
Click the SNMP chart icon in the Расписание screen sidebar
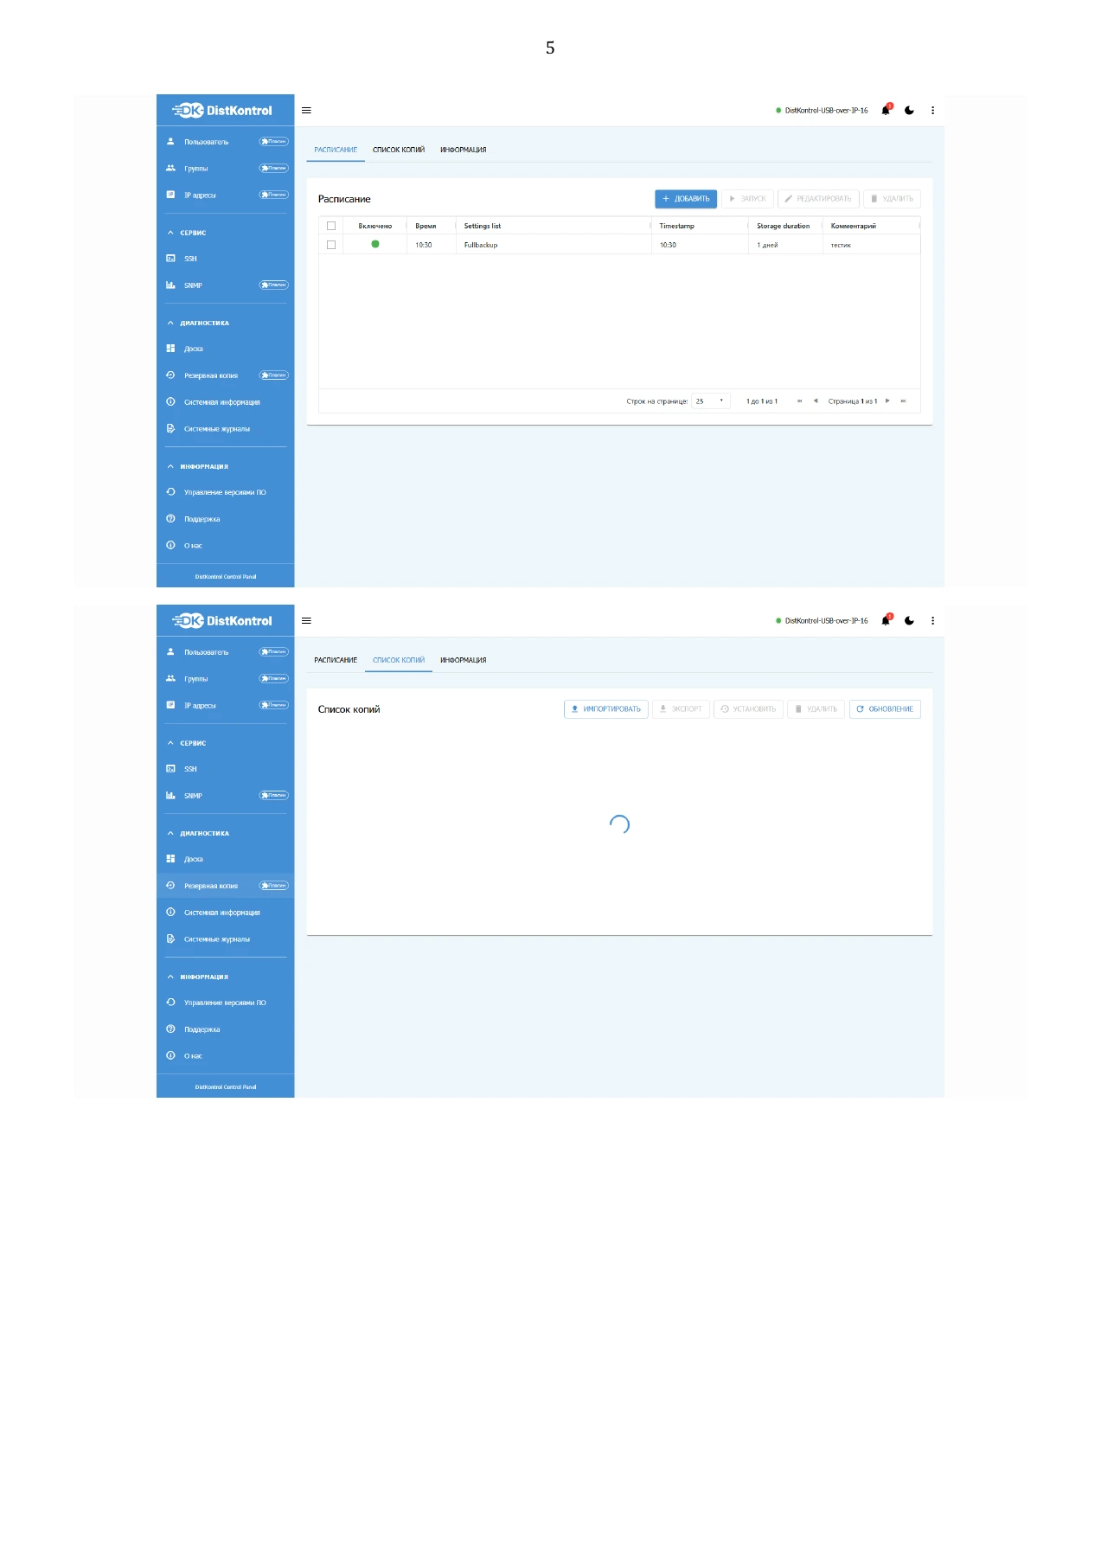tap(170, 285)
